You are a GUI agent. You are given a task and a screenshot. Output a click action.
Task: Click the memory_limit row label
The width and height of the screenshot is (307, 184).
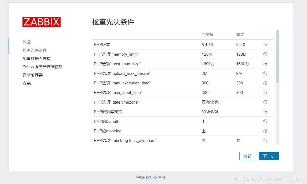point(116,54)
